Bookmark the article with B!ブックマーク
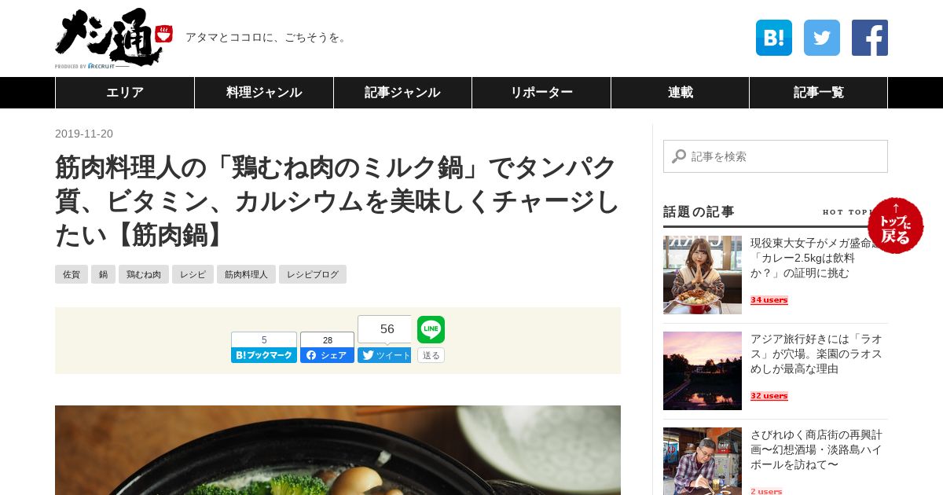943x495 pixels. point(264,355)
